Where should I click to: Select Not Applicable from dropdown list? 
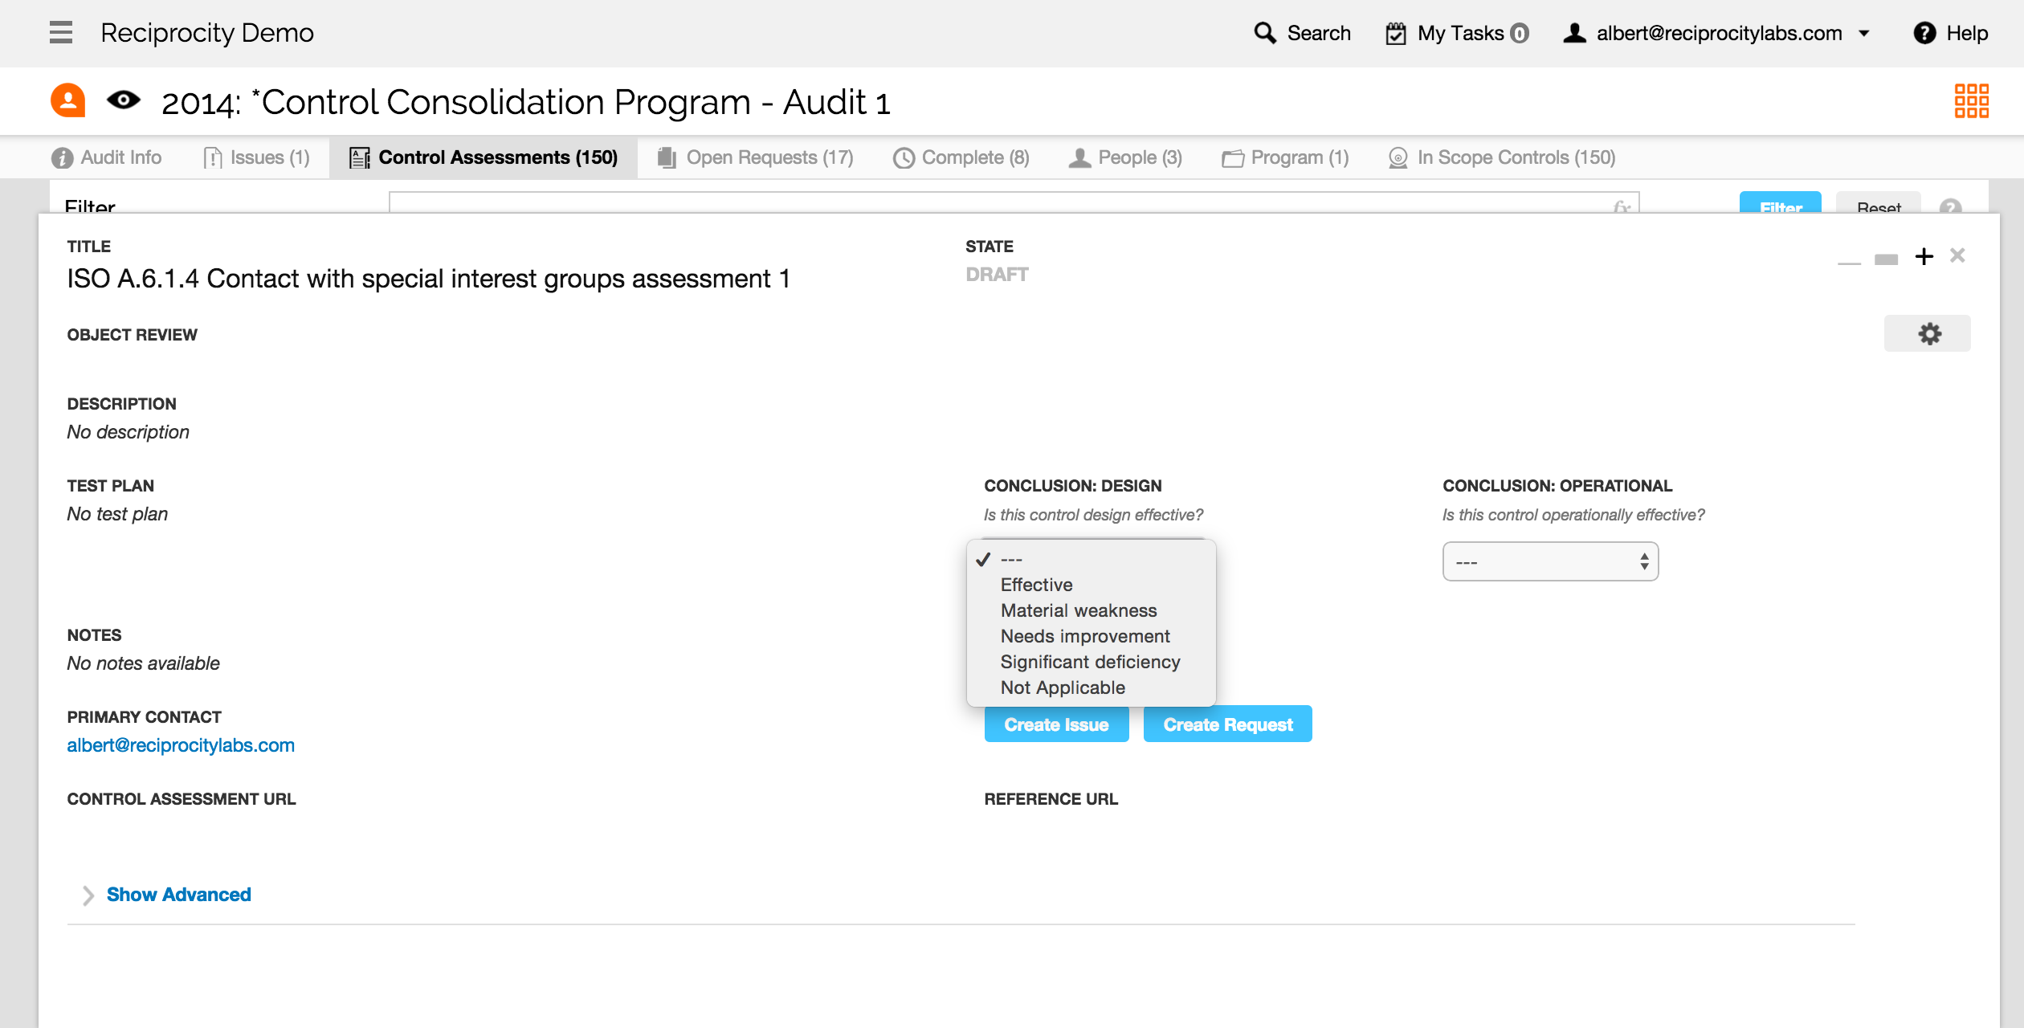click(1062, 686)
